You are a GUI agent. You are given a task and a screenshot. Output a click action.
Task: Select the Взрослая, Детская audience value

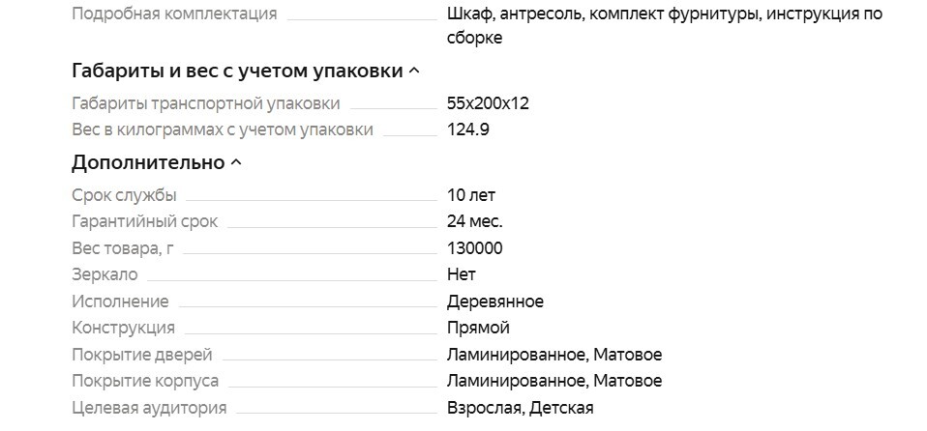521,408
